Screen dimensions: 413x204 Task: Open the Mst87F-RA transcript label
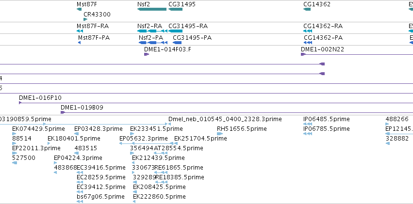click(93, 26)
